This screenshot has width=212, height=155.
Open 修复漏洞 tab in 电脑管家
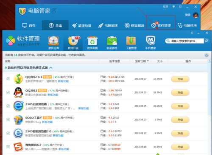(134, 25)
